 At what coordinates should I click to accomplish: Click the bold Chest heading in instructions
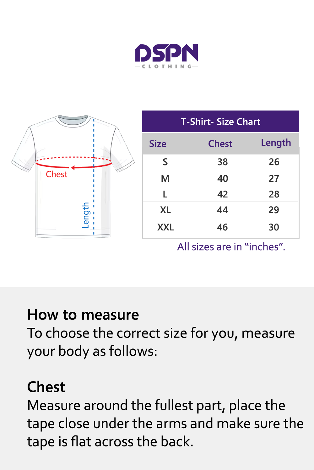tap(46, 387)
